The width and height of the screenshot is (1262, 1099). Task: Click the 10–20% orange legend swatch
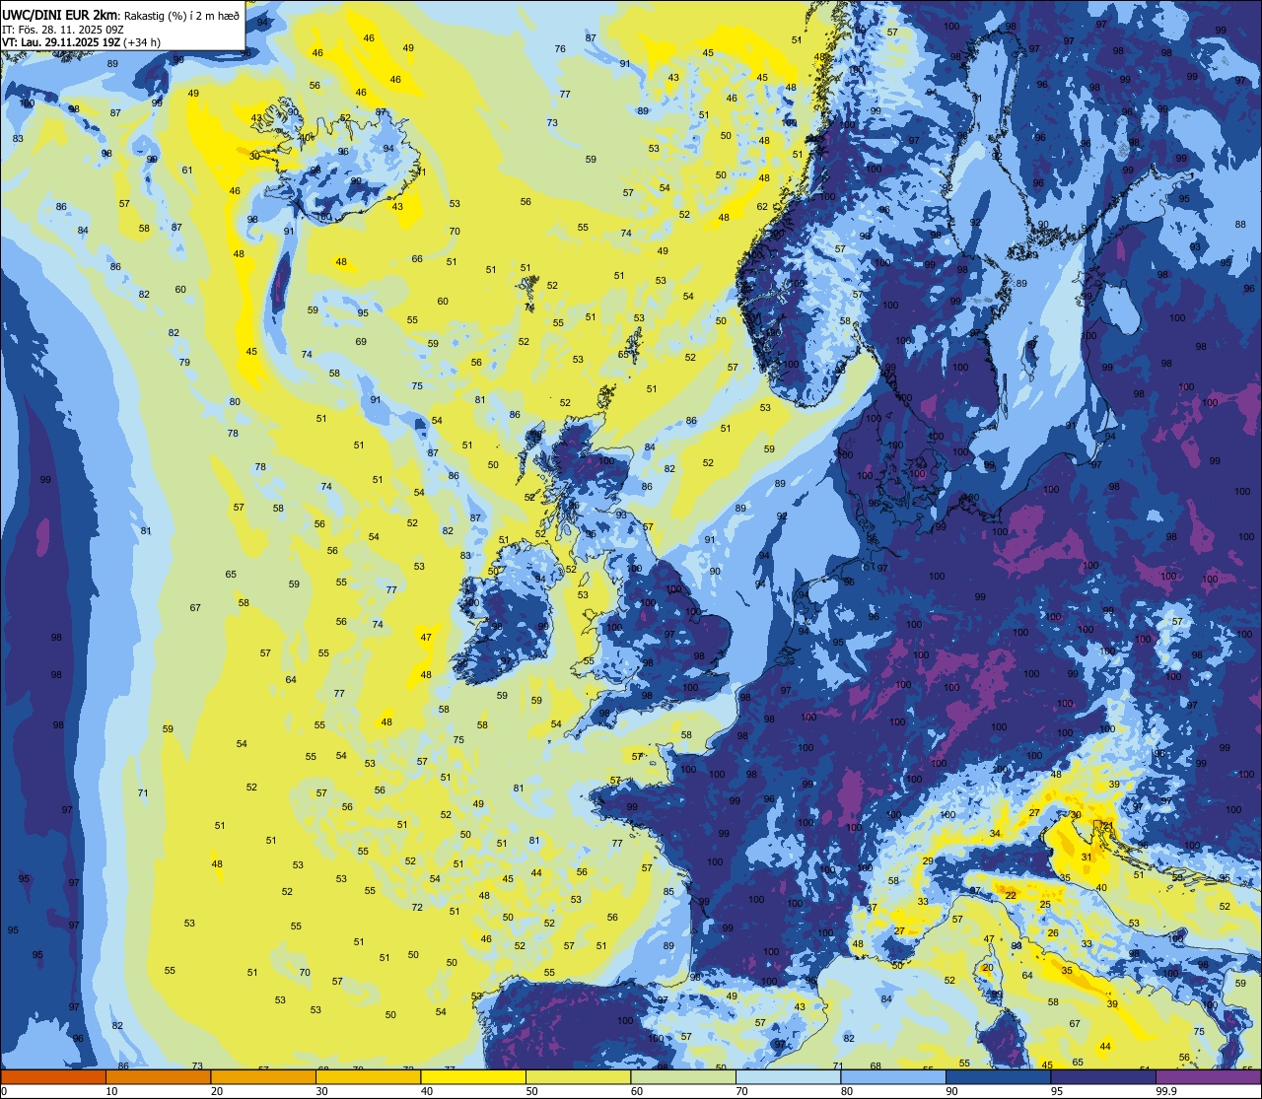coord(158,1076)
